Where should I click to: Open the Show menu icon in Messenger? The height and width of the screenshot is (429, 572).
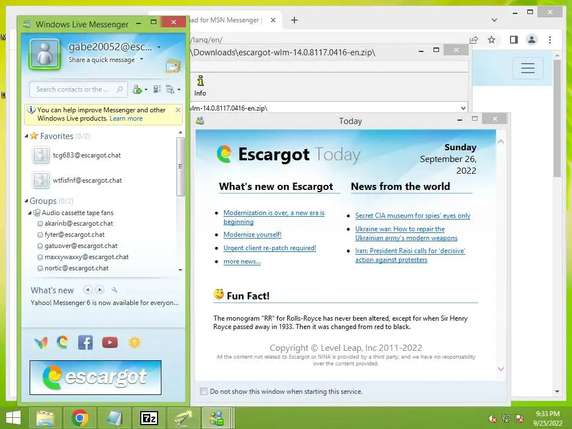click(170, 89)
